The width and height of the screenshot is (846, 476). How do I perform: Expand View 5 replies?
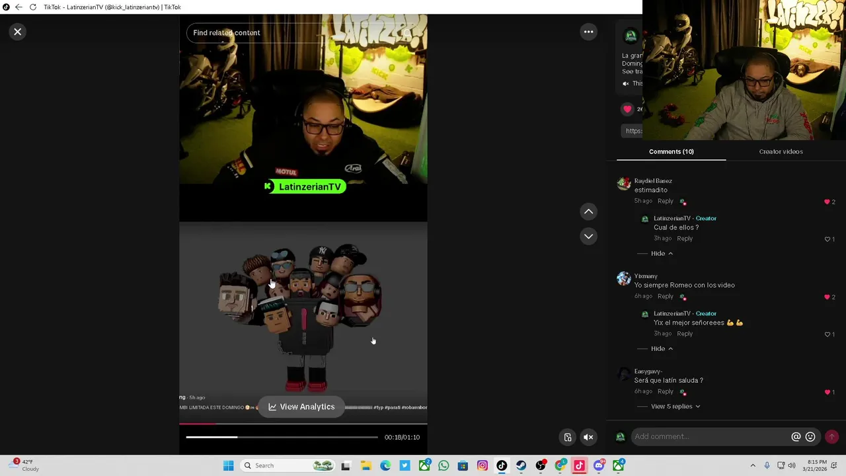pos(675,407)
